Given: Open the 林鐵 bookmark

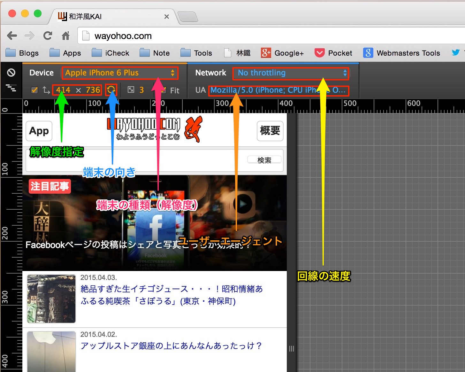Looking at the screenshot, I should 237,53.
